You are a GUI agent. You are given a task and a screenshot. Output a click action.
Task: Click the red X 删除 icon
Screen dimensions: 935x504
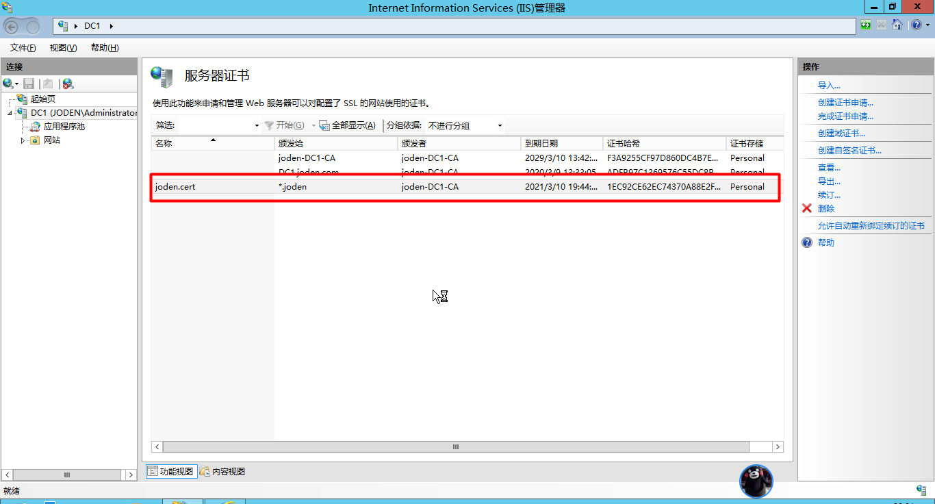click(807, 209)
